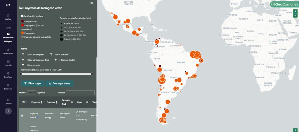The image size is (299, 132).
Task: Click the GeoComunes logo badge
Action: coord(284,5)
